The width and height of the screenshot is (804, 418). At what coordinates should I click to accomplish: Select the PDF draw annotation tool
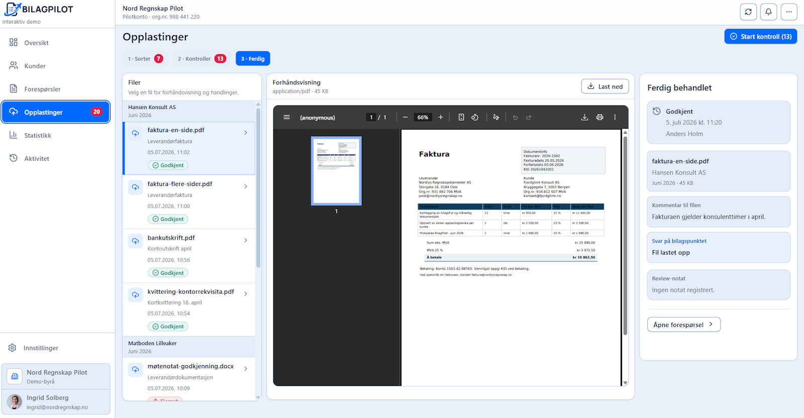coord(496,118)
